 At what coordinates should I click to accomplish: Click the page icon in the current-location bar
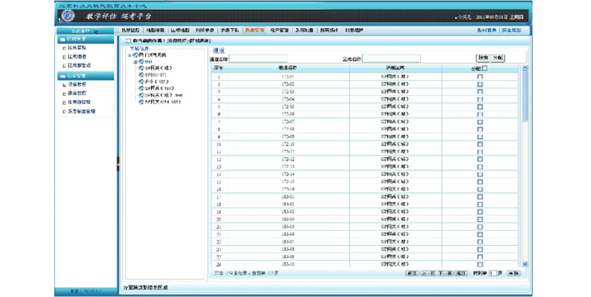[x=128, y=41]
